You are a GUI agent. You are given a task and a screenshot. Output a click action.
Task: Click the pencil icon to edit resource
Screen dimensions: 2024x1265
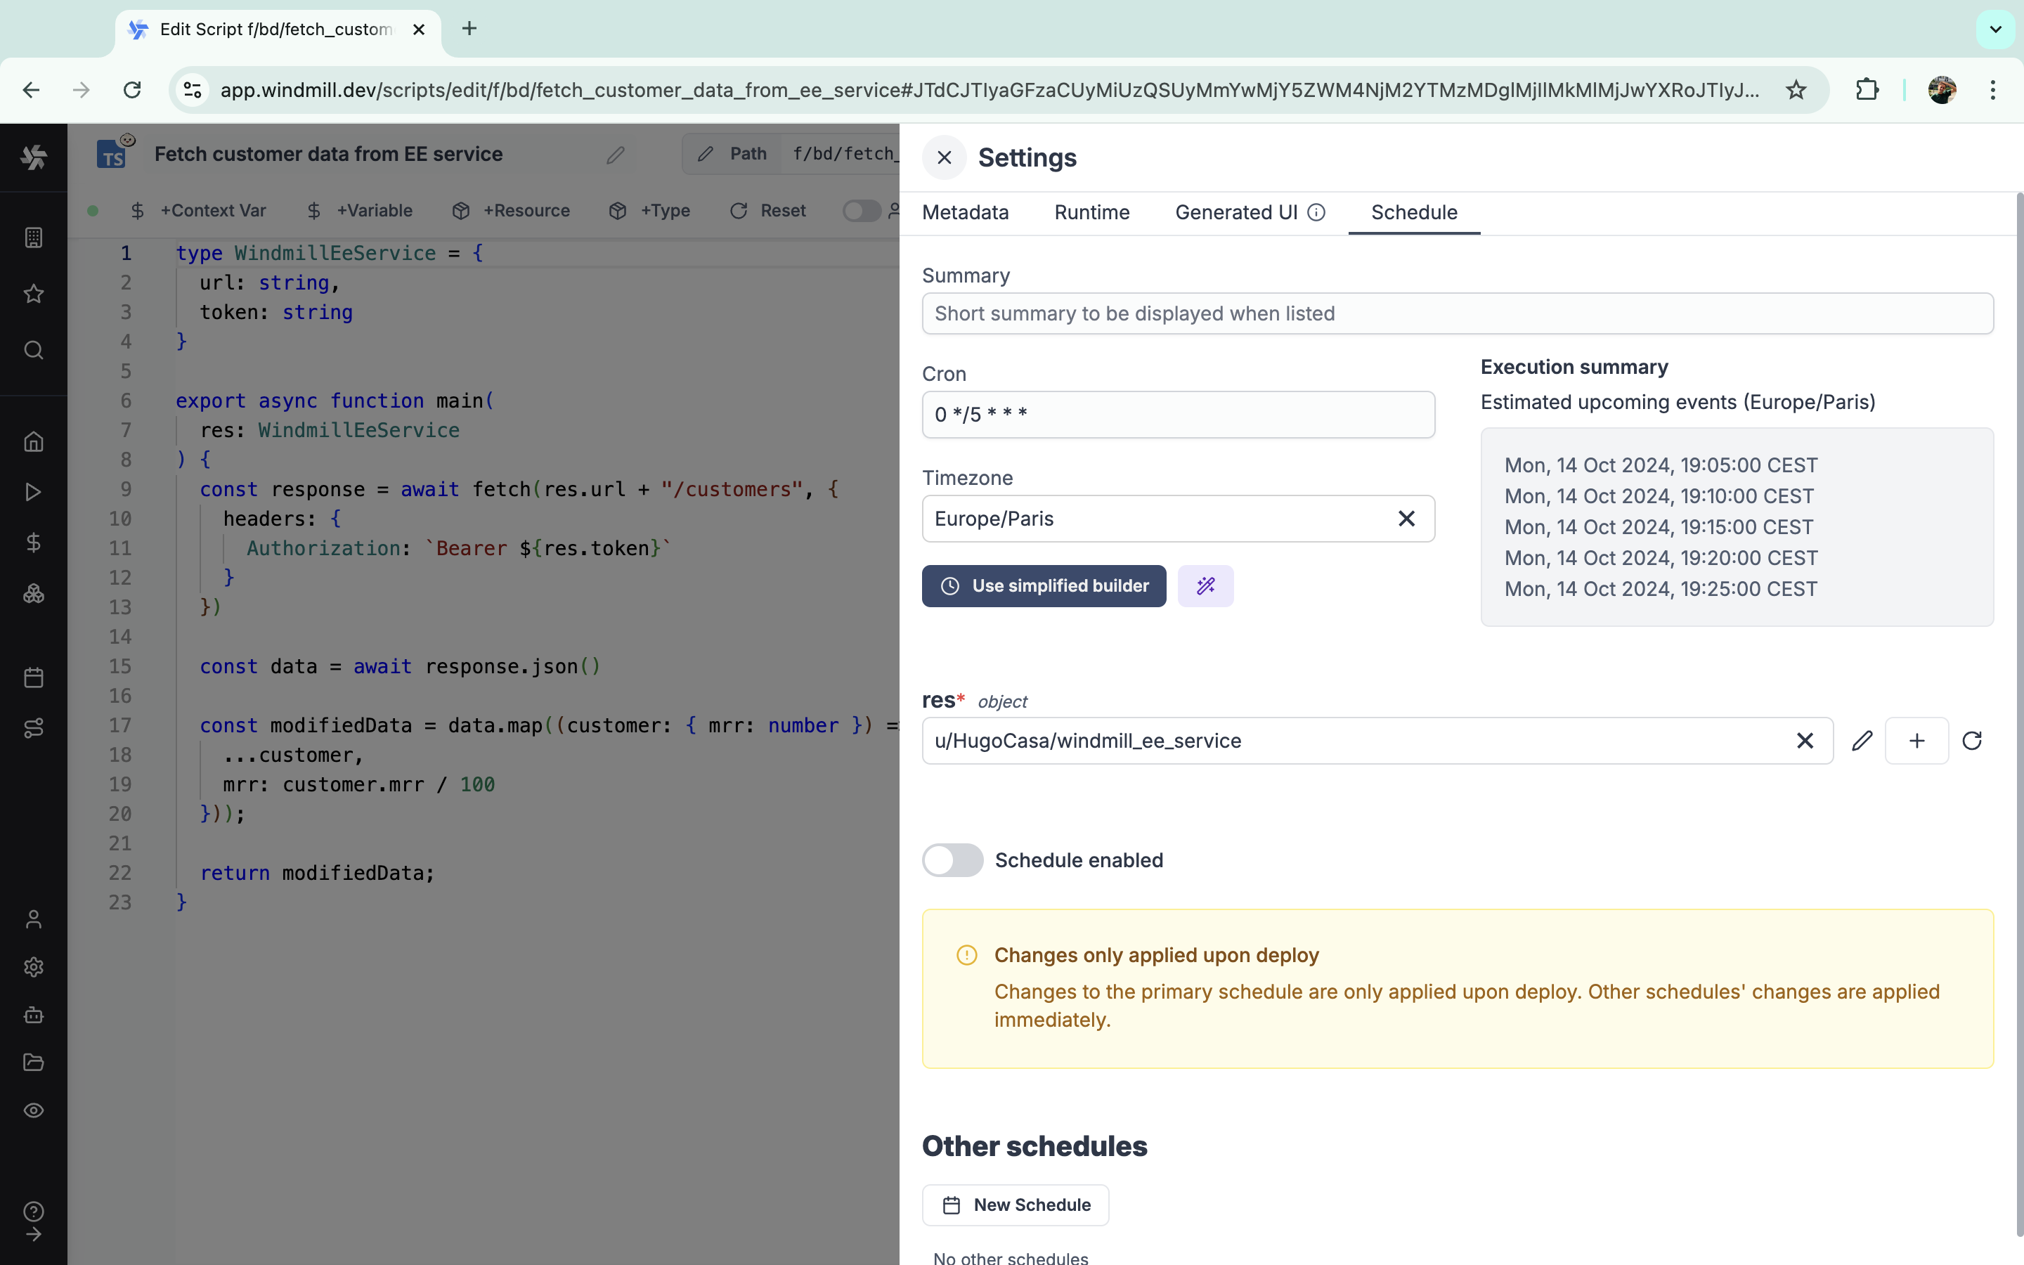[1862, 741]
